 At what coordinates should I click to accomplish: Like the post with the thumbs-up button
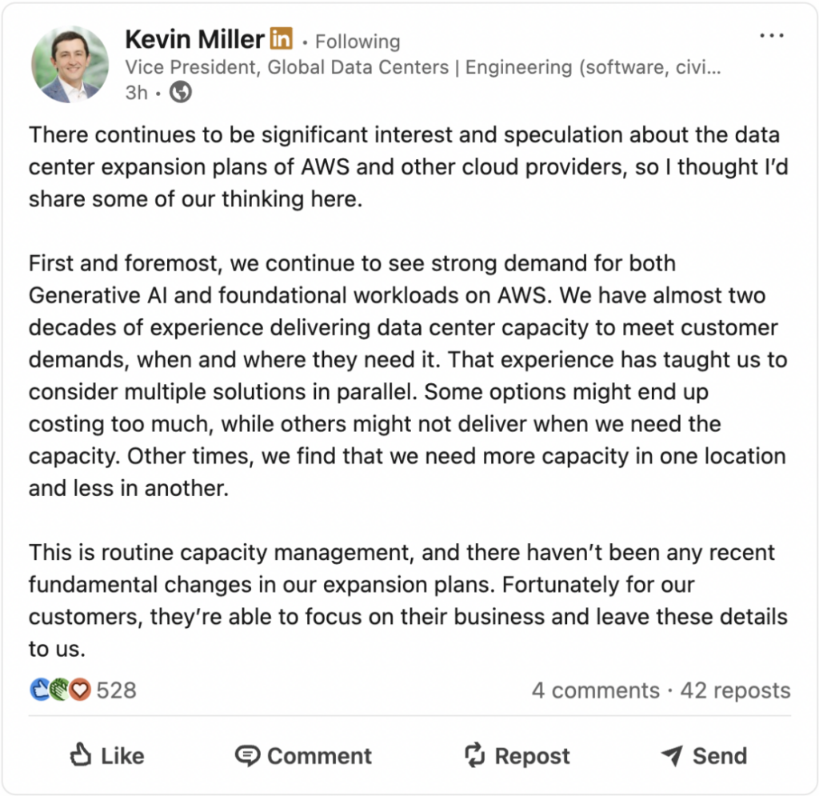[106, 755]
